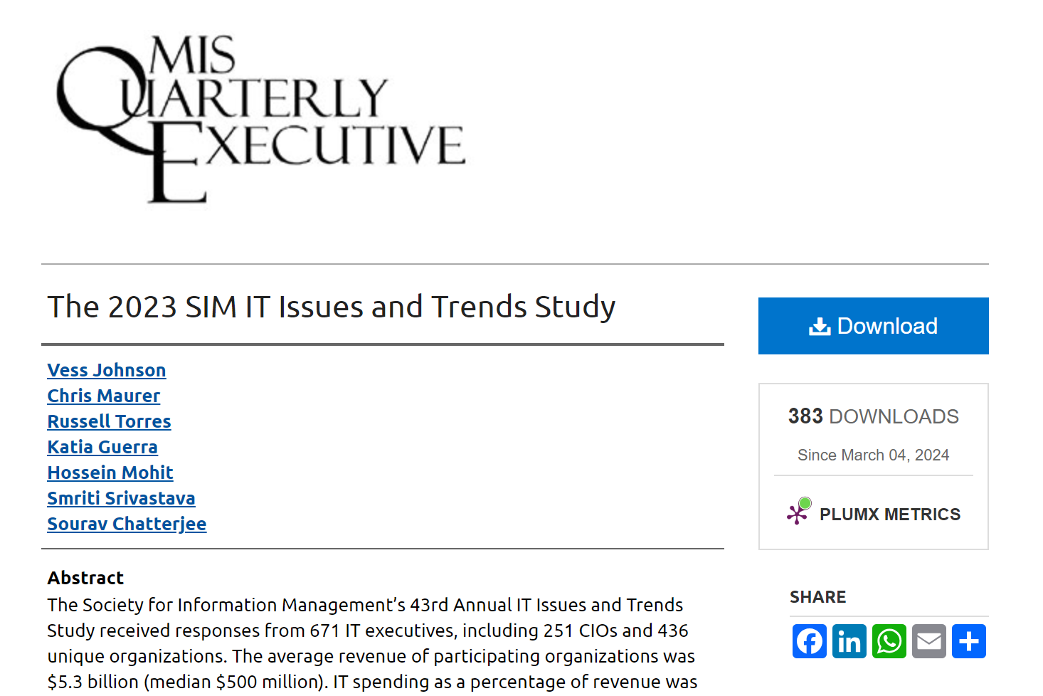Click the Smriti Srivastava author link

121,498
